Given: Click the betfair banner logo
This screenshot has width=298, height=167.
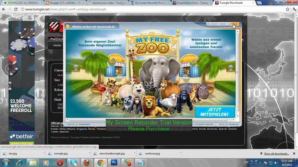Looking at the screenshot, I should click(x=22, y=136).
